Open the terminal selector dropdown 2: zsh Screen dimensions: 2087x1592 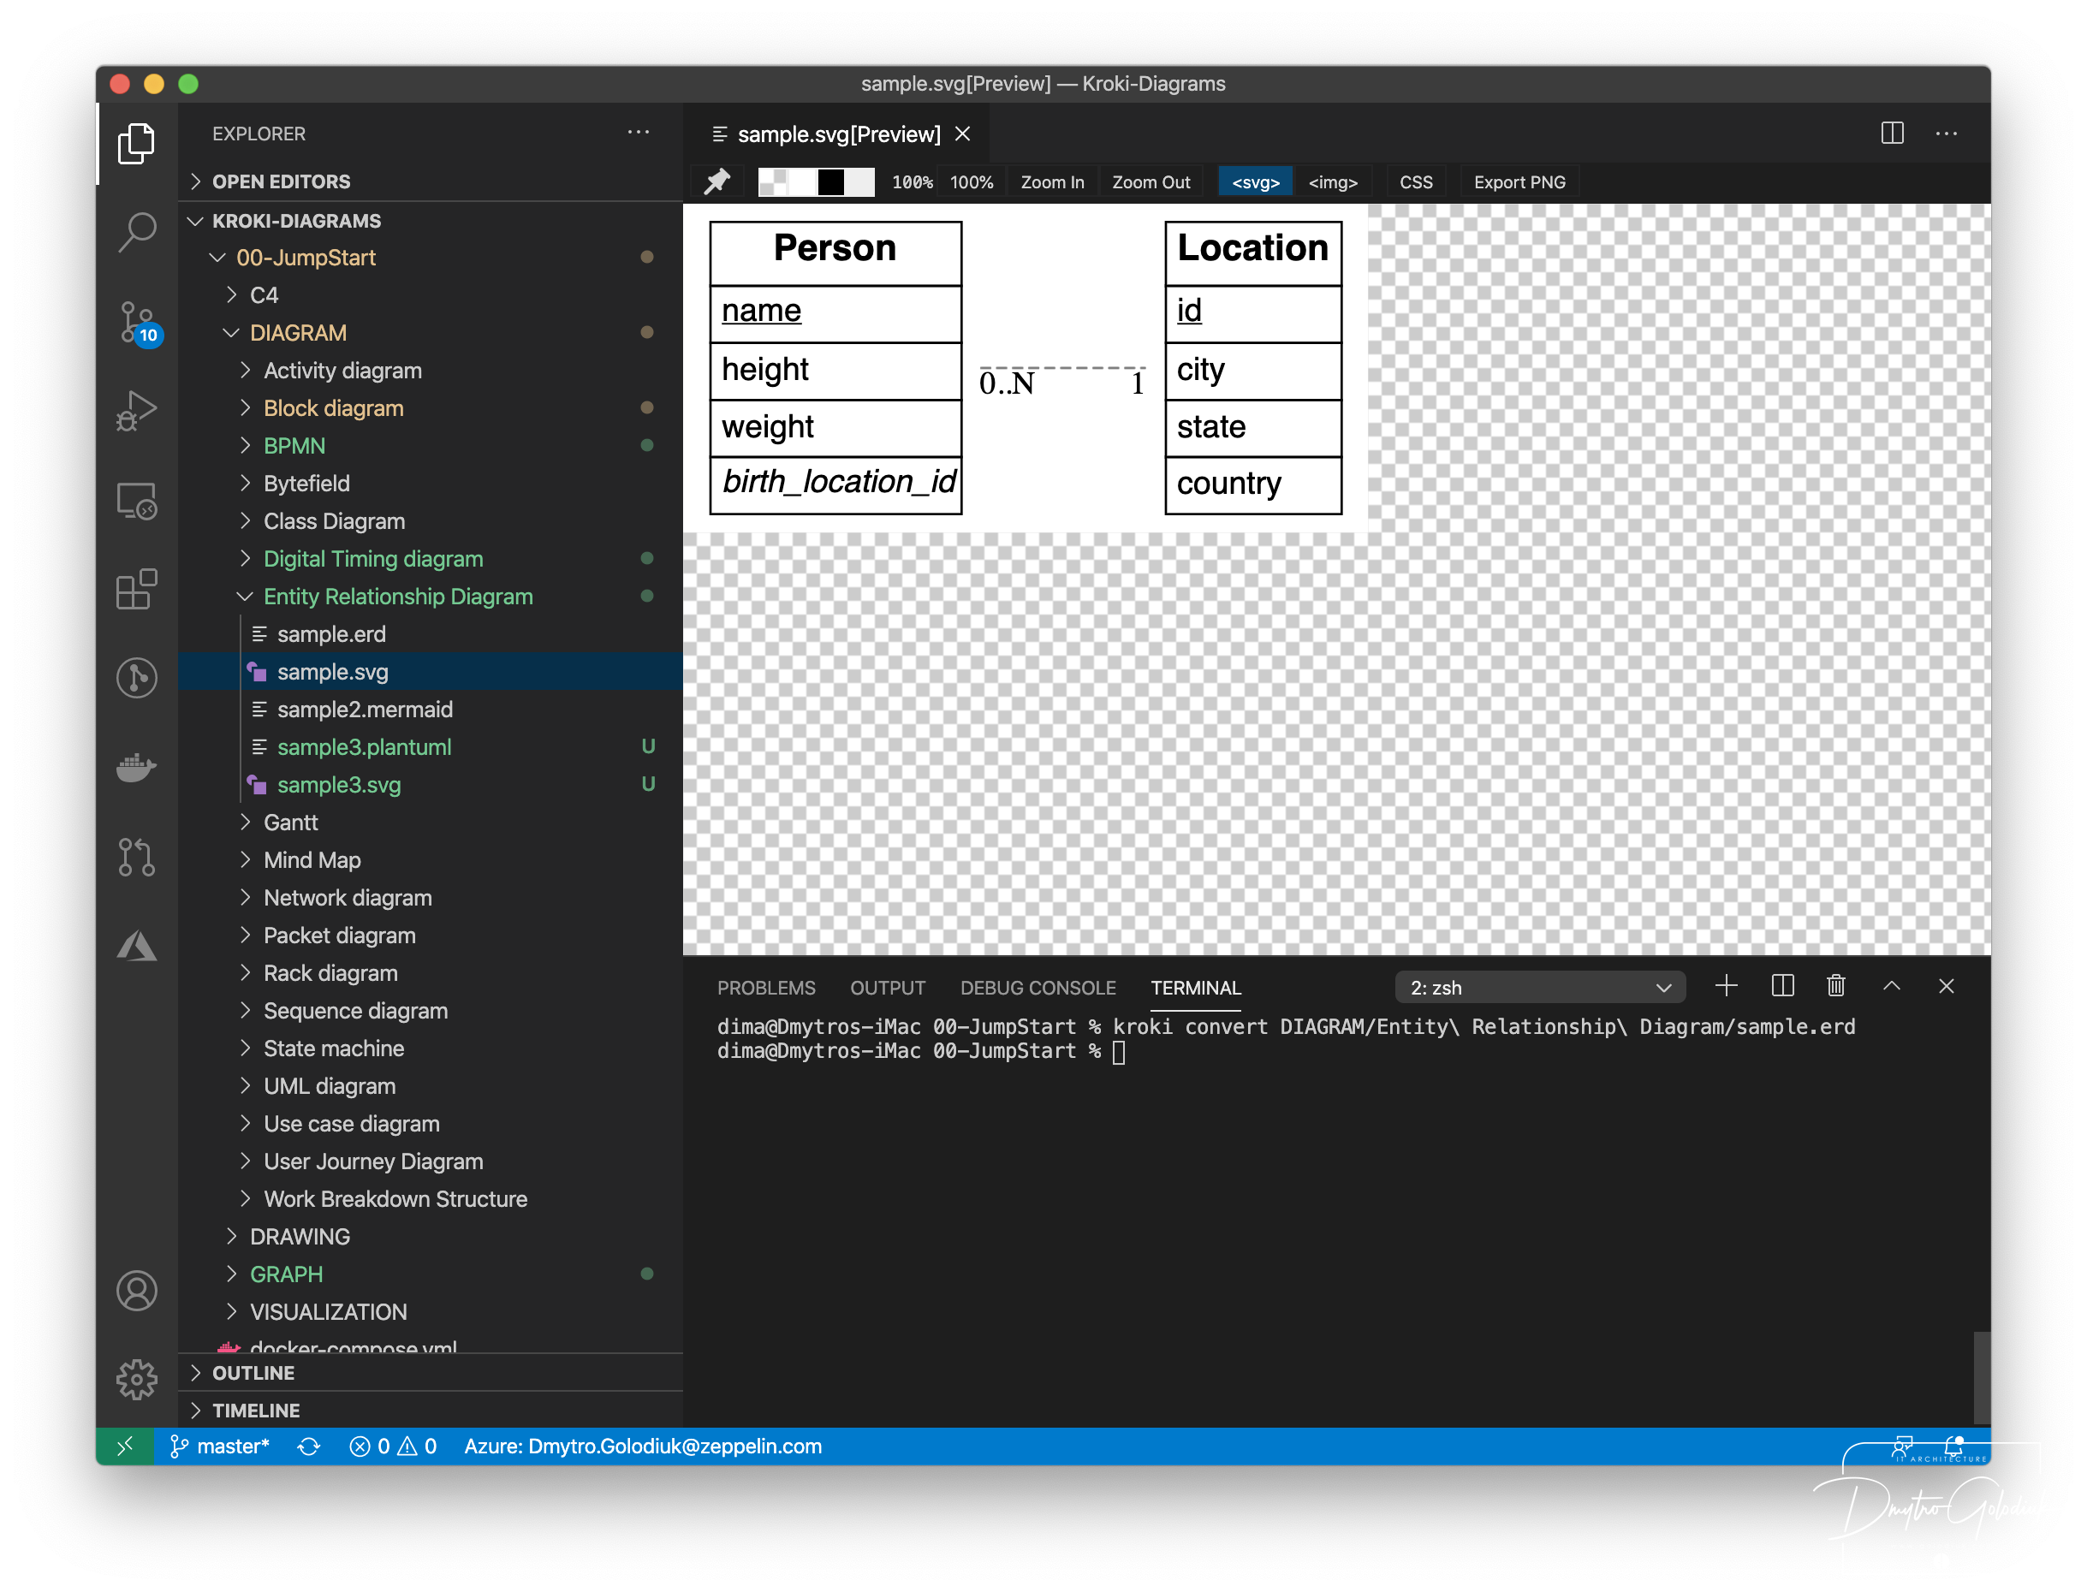pyautogui.click(x=1539, y=988)
